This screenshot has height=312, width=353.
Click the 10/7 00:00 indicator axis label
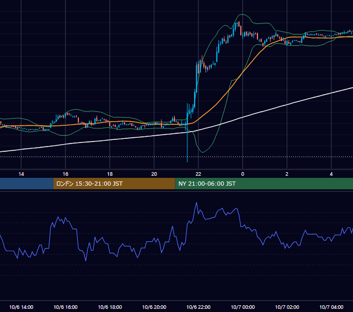pos(243,307)
